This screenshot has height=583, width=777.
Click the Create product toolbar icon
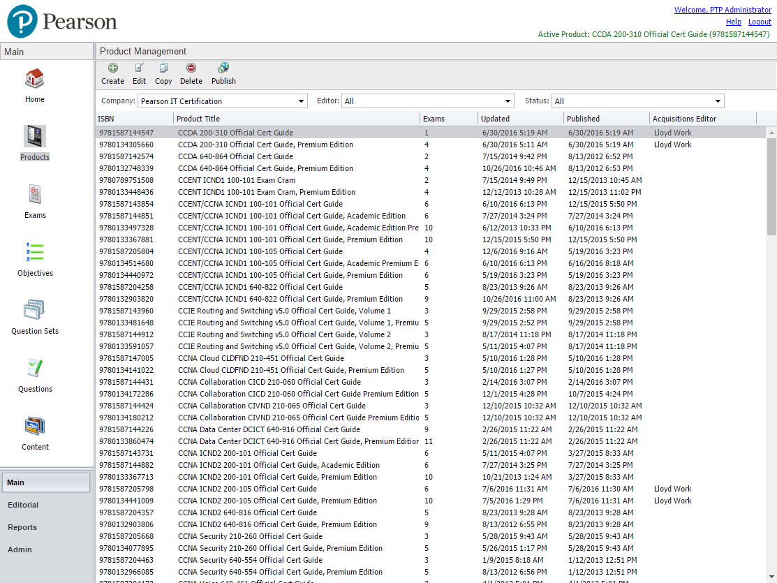tap(113, 68)
